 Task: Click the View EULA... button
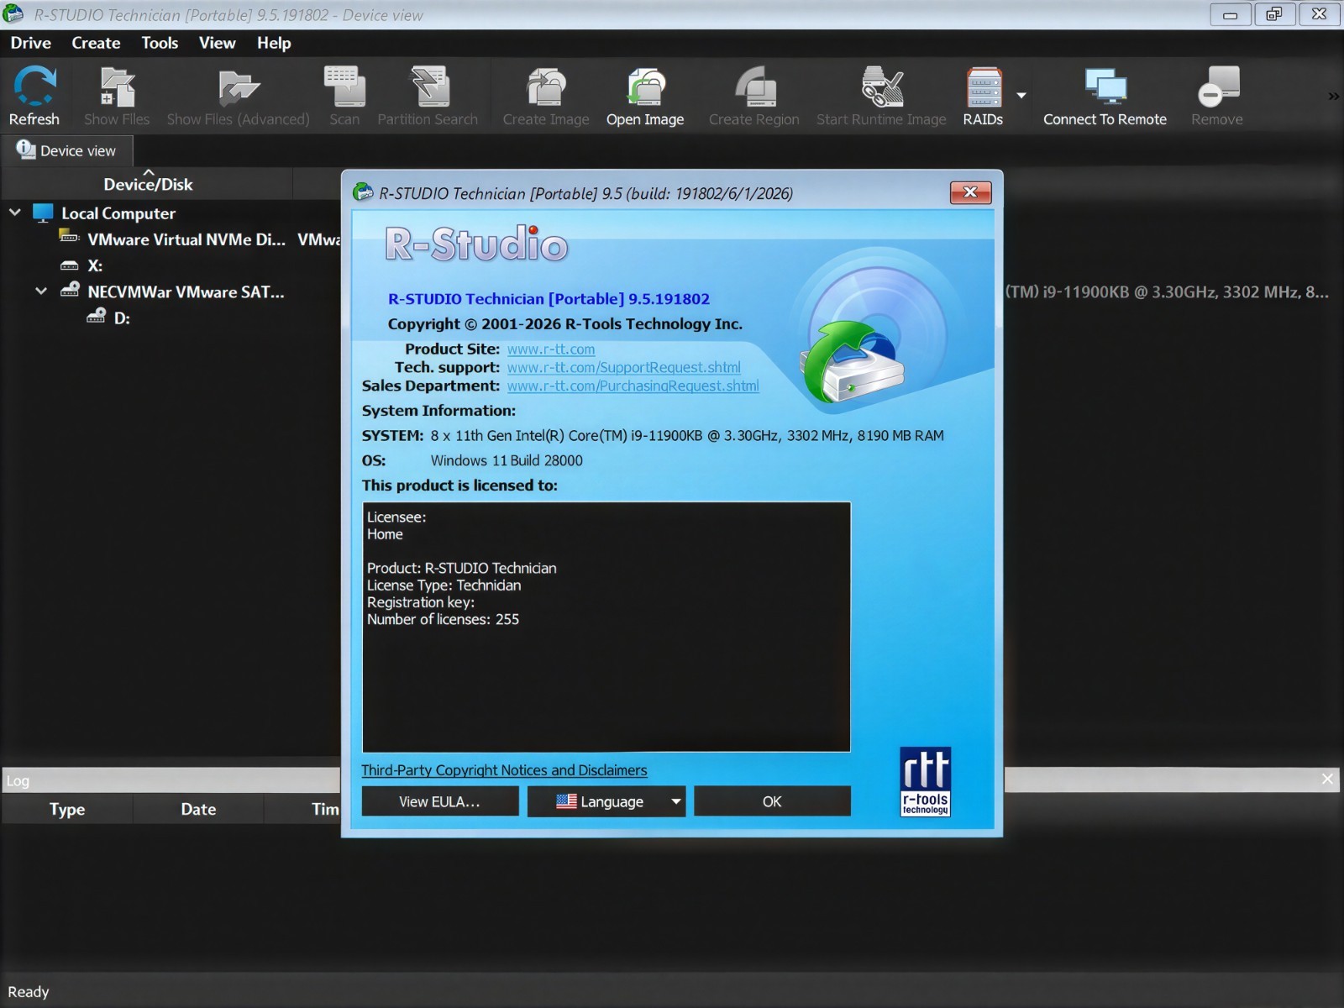tap(439, 801)
